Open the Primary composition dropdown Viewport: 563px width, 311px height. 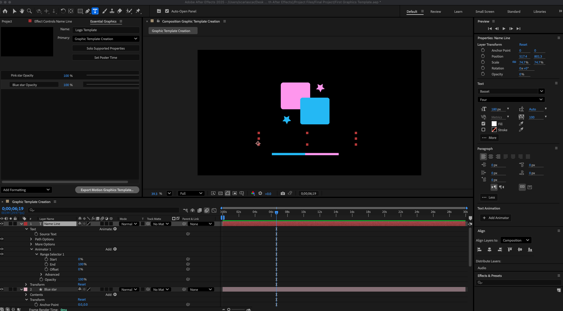point(106,39)
